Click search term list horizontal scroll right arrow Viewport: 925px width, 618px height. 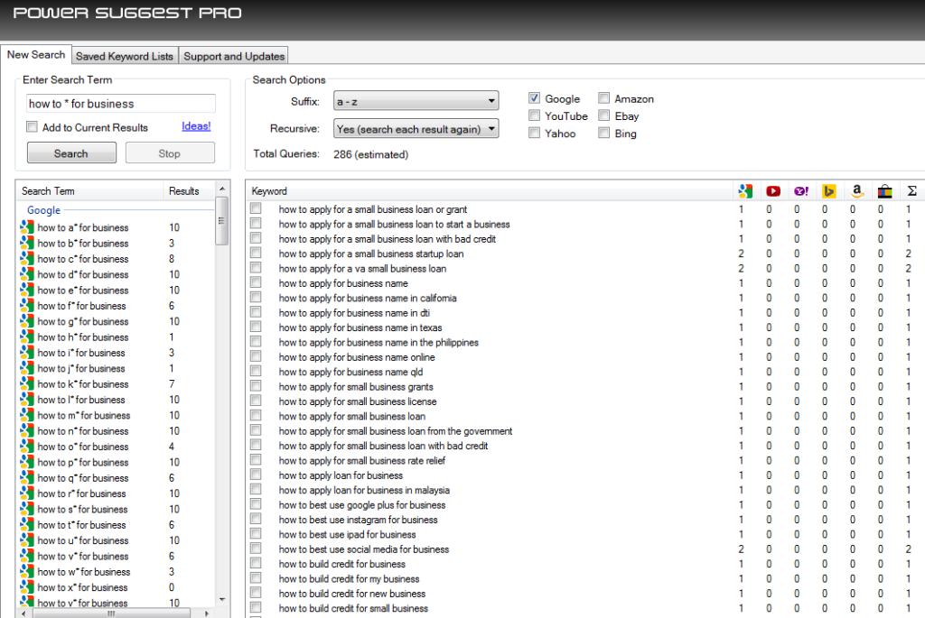pos(207,613)
